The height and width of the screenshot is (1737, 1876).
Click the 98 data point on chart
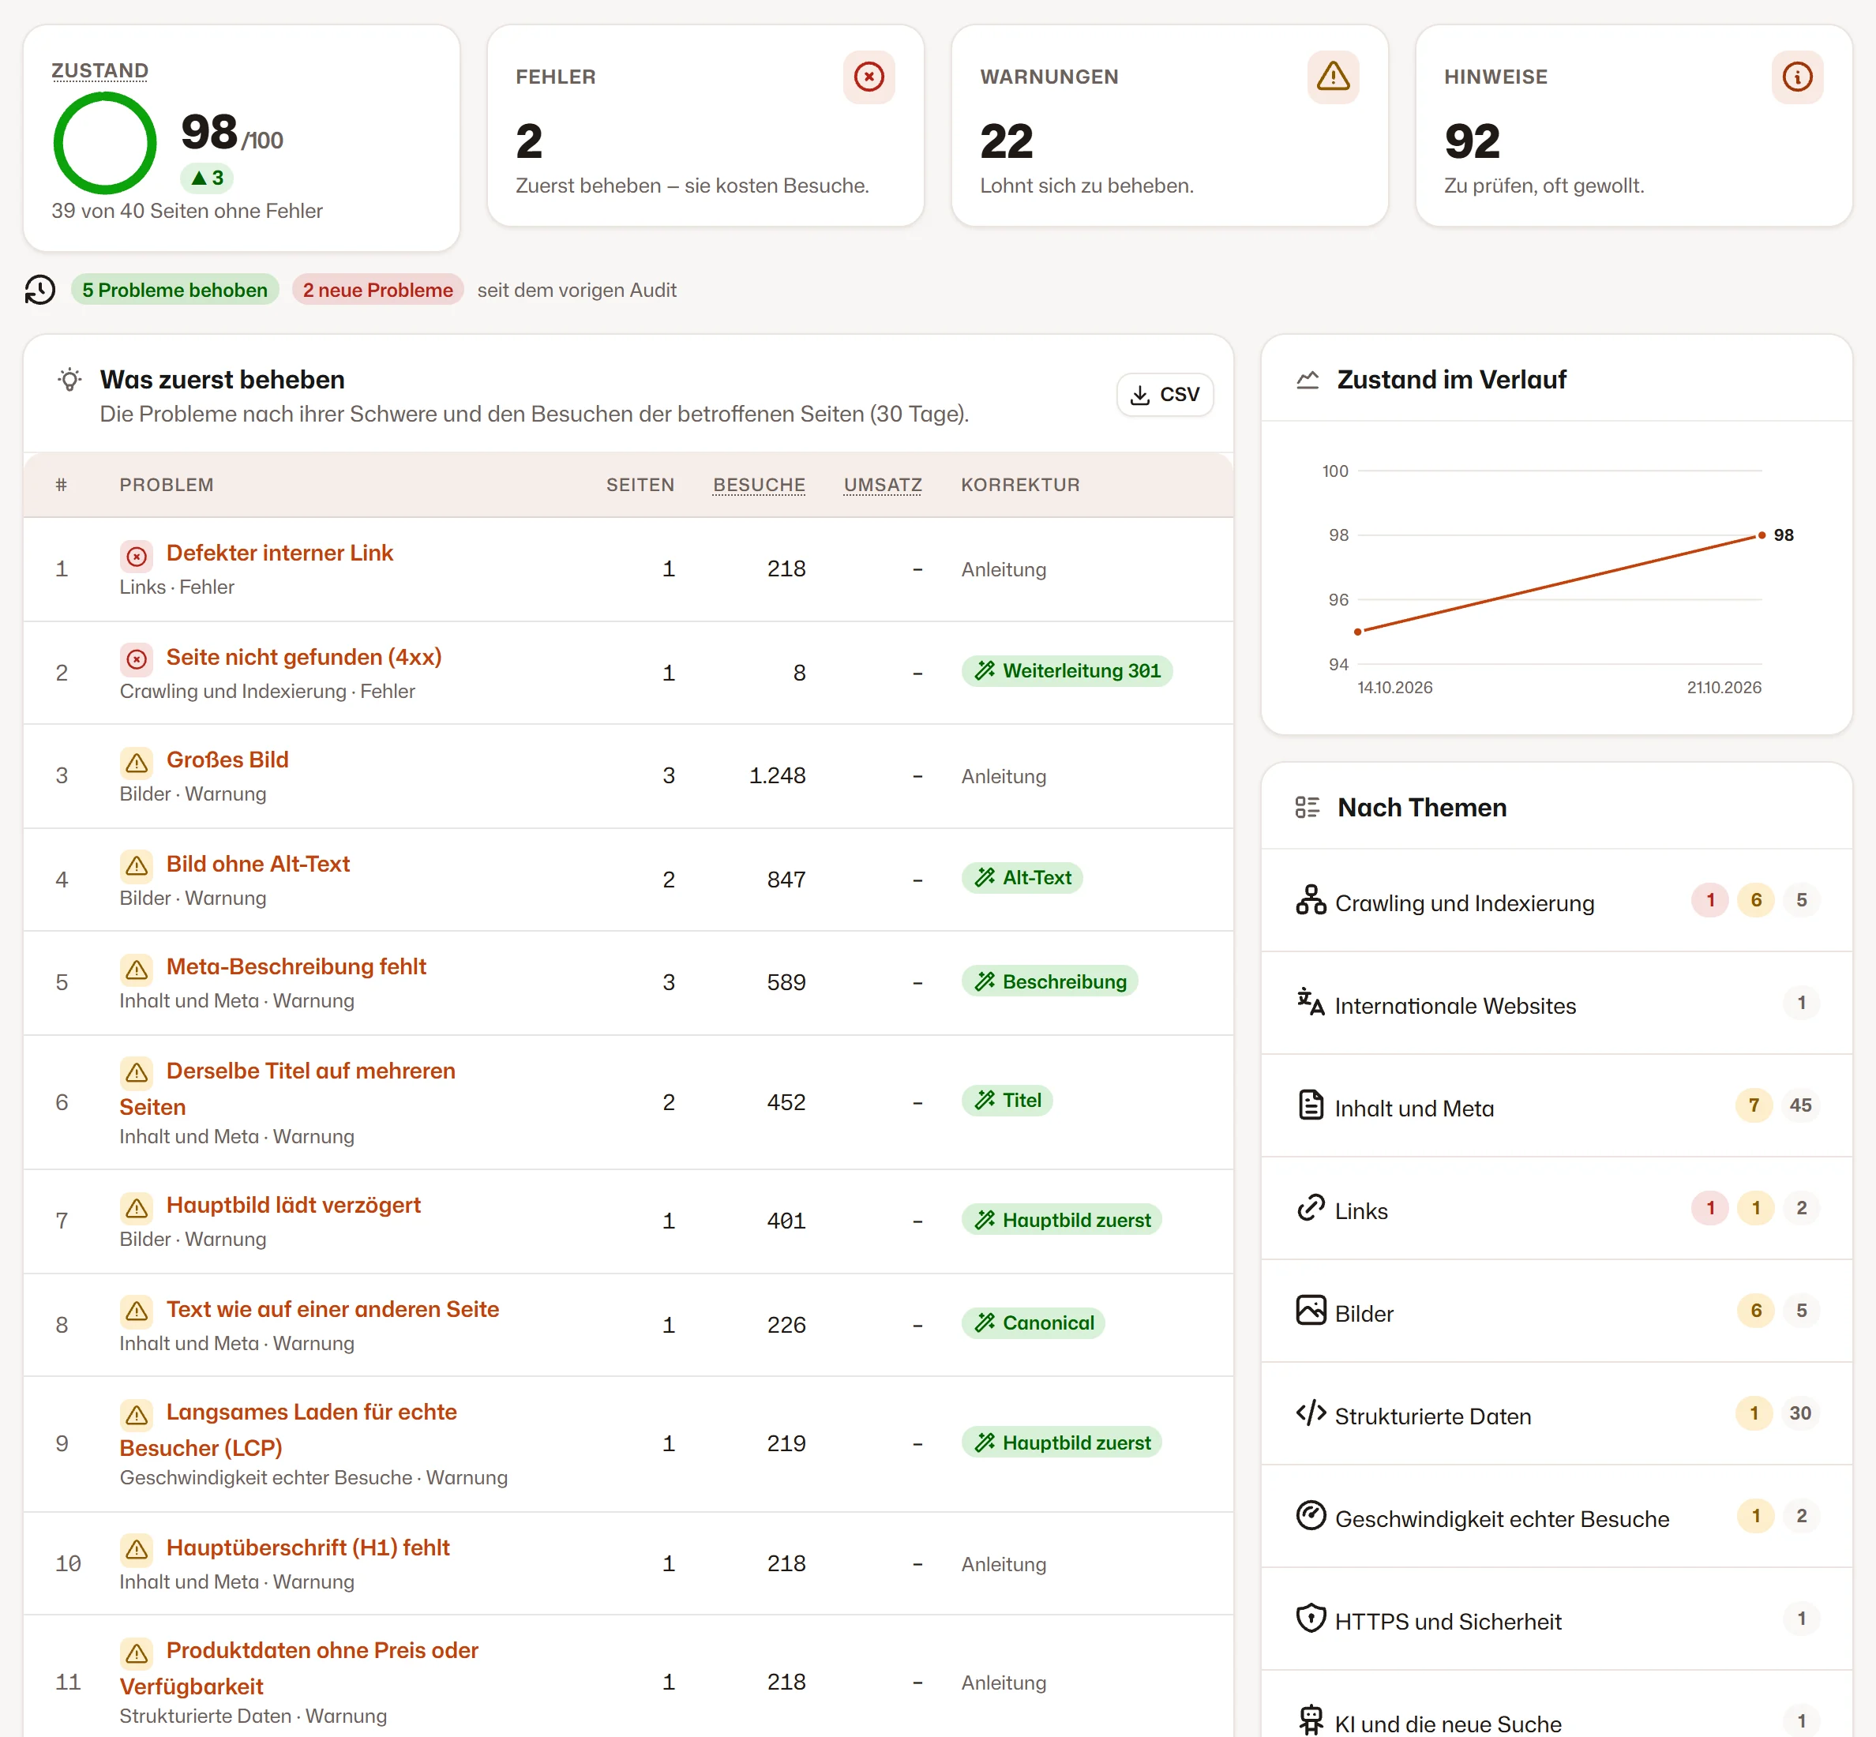point(1762,536)
